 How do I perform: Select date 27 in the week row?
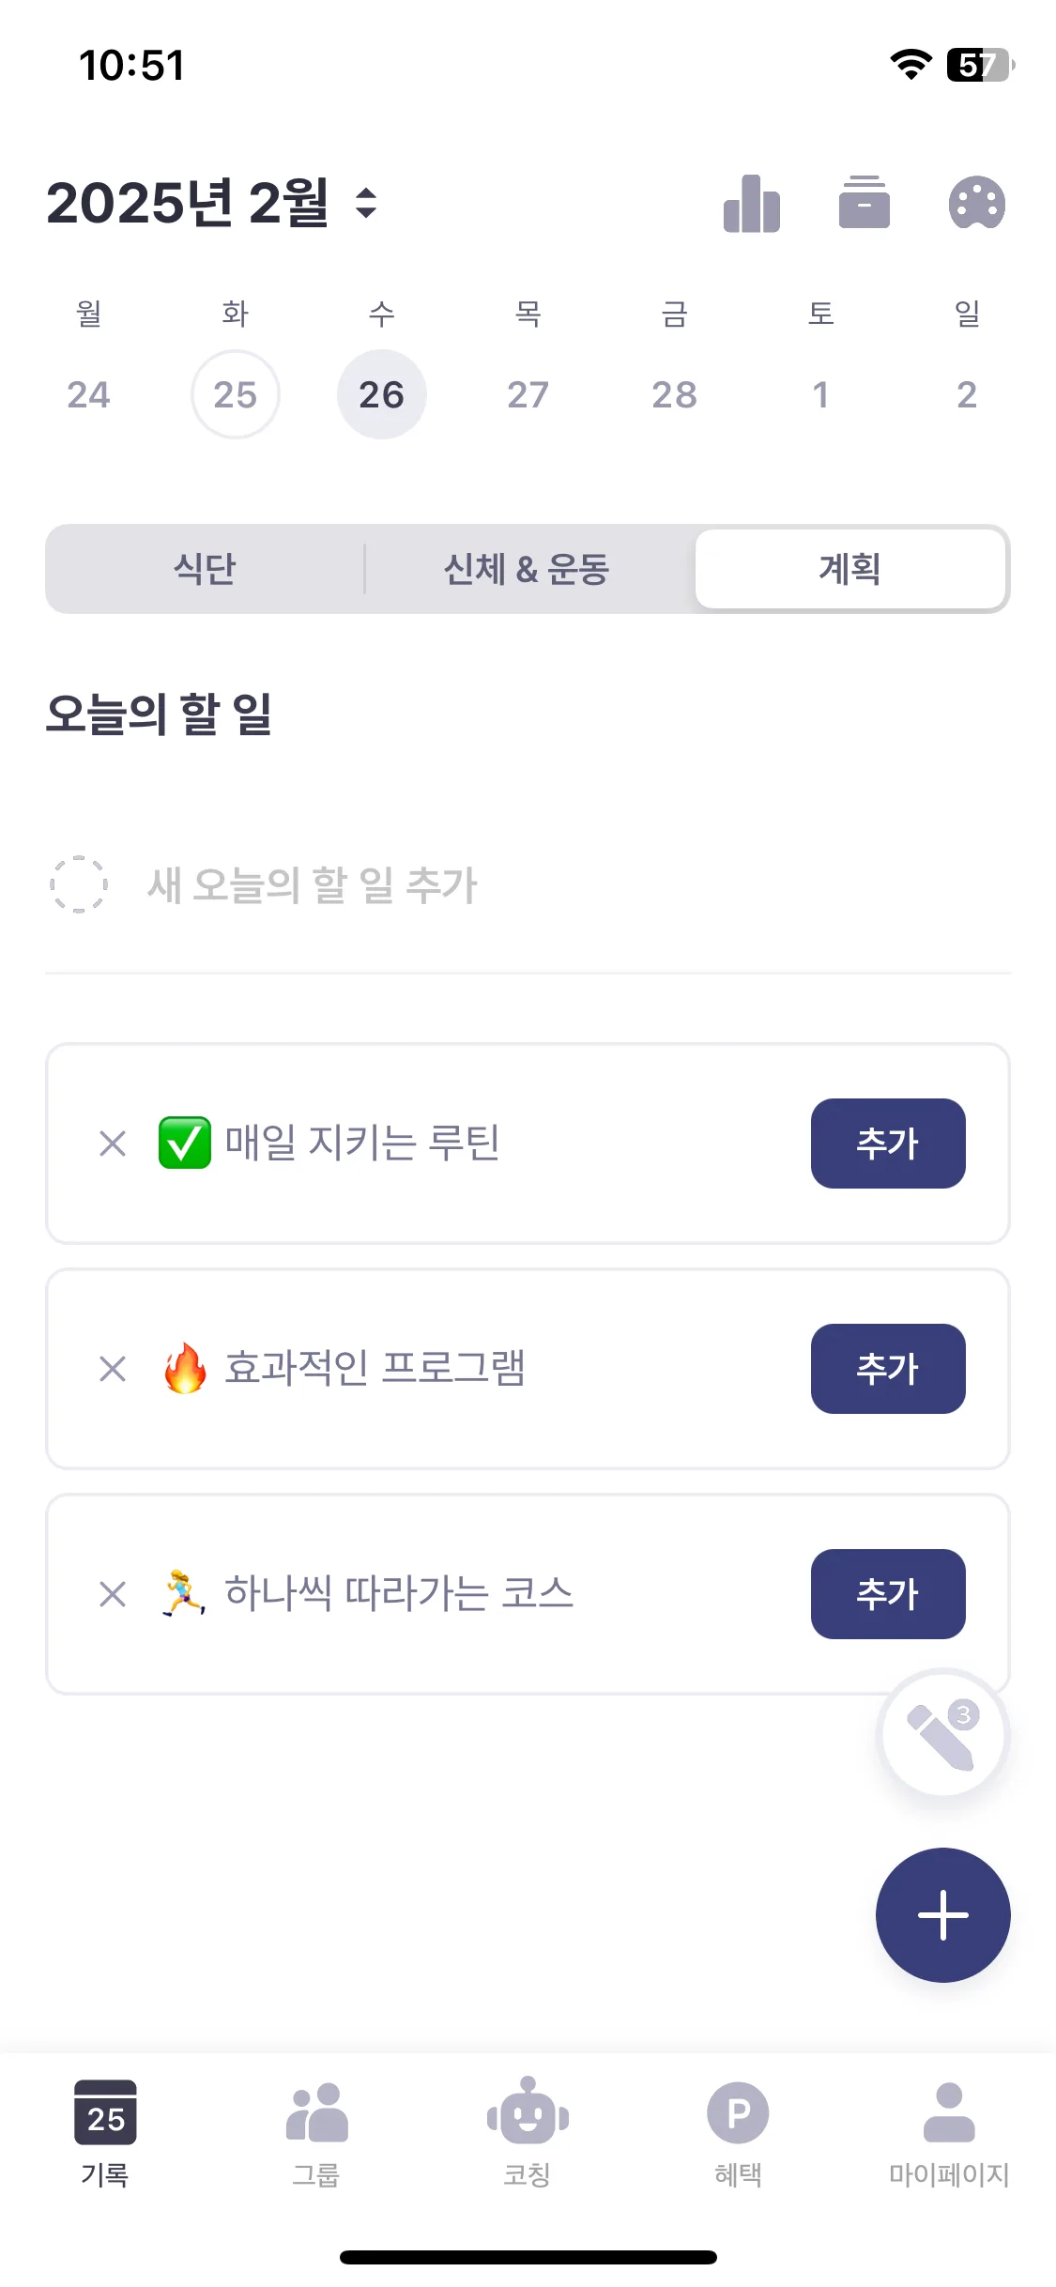528,394
